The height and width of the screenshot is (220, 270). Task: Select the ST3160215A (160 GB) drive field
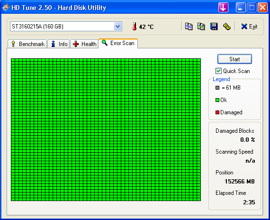pos(66,27)
